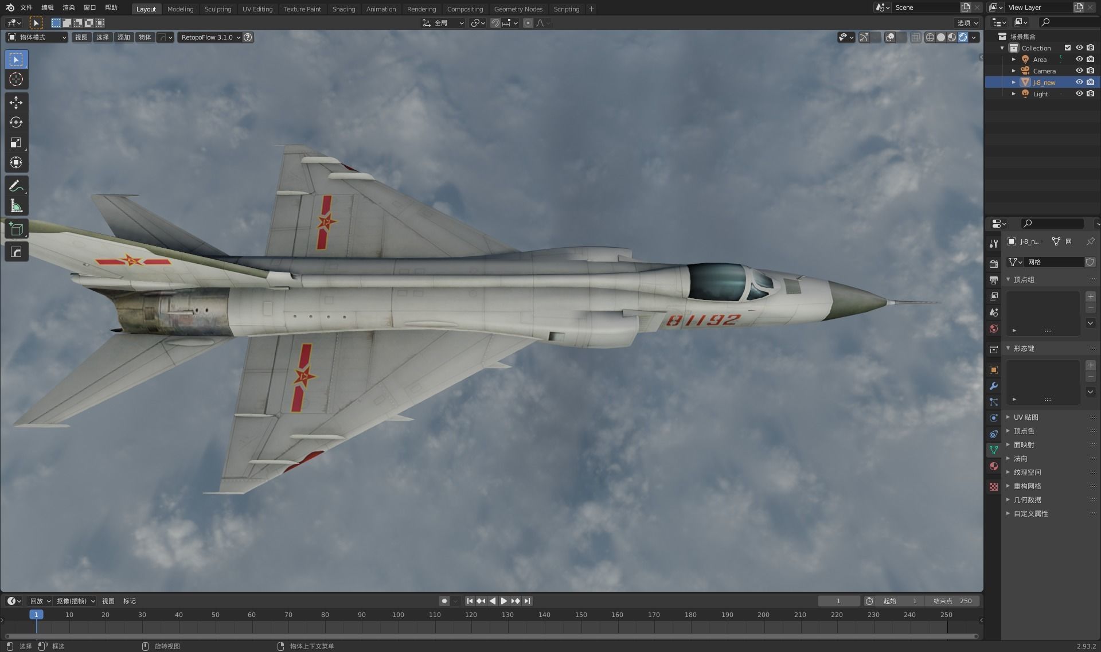This screenshot has width=1101, height=652.
Task: Click the RetopoFlow help question icon
Action: [248, 37]
